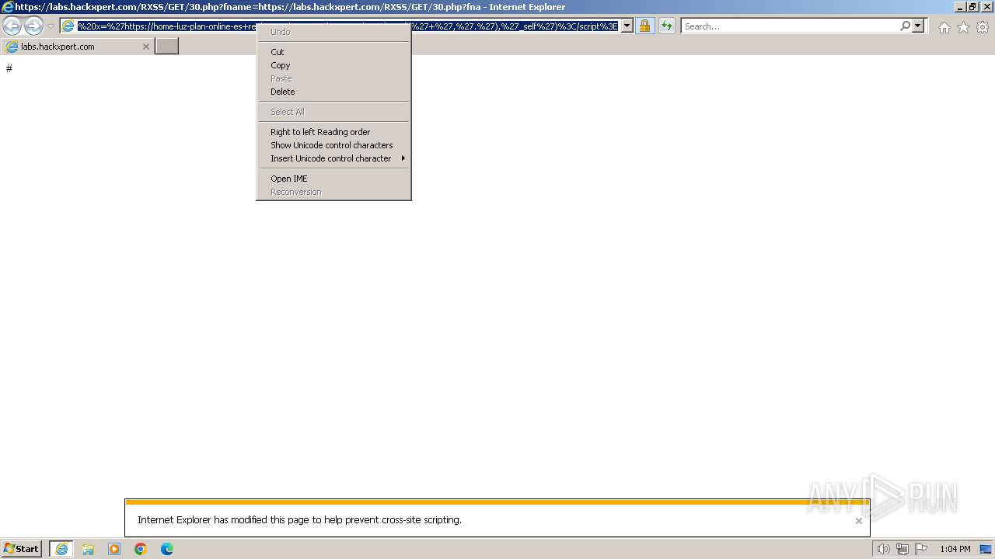Open the recent pages dropdown arrow
Image resolution: width=995 pixels, height=559 pixels.
click(x=51, y=26)
